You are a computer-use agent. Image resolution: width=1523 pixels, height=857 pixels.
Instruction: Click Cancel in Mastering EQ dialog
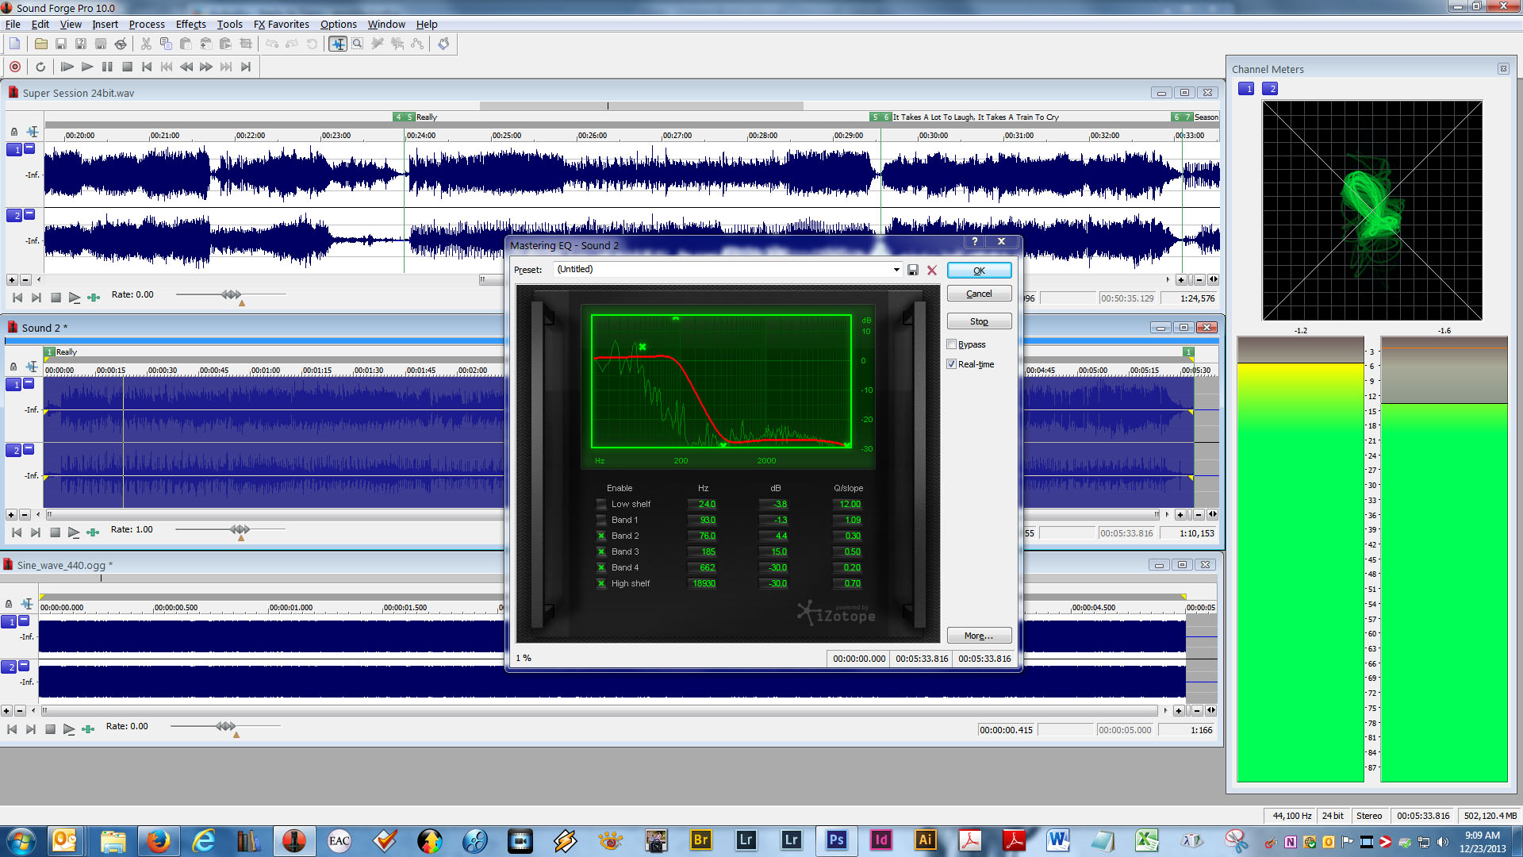coord(979,294)
